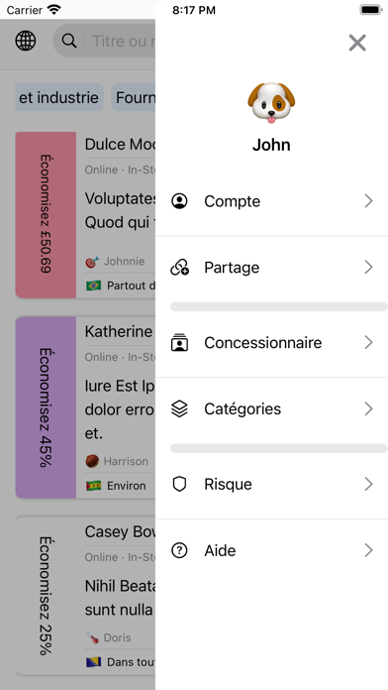Expand Catégories using its chevron
The width and height of the screenshot is (388, 690).
[368, 408]
